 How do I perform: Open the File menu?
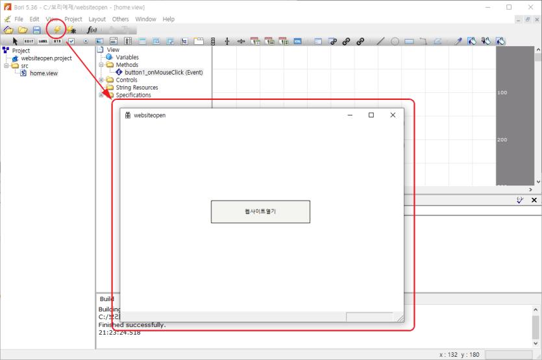pos(19,19)
